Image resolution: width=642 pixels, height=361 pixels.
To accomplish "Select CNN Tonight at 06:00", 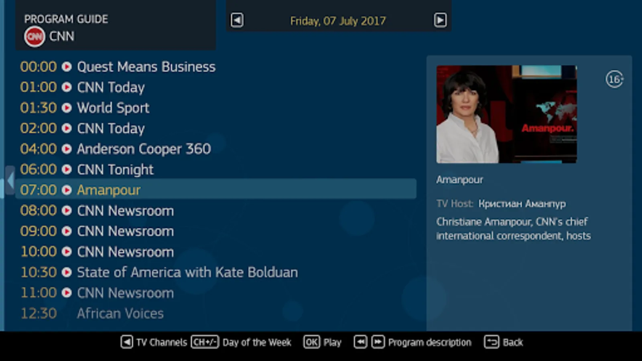I will coord(216,169).
